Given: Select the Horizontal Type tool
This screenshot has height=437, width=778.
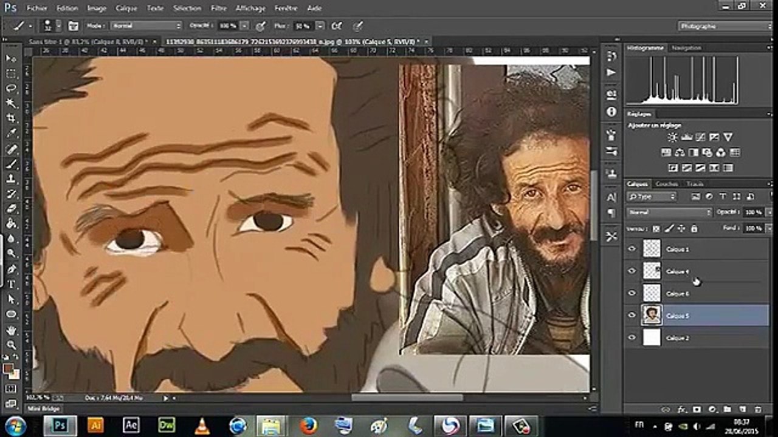Looking at the screenshot, I should click(x=11, y=284).
